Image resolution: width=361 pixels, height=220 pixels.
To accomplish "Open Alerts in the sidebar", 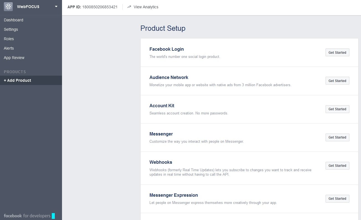I will 9,48.
